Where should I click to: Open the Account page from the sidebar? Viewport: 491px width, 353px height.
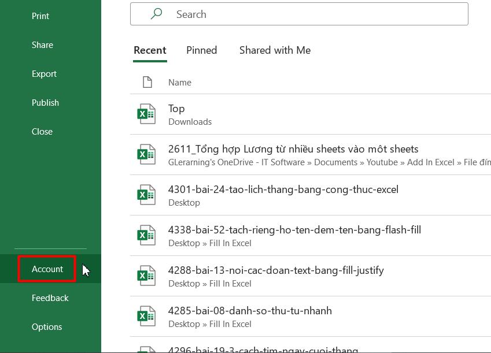tap(47, 269)
